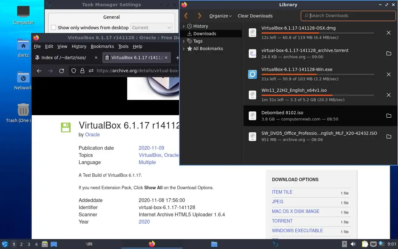Open the Network desktop icon

pos(23,81)
